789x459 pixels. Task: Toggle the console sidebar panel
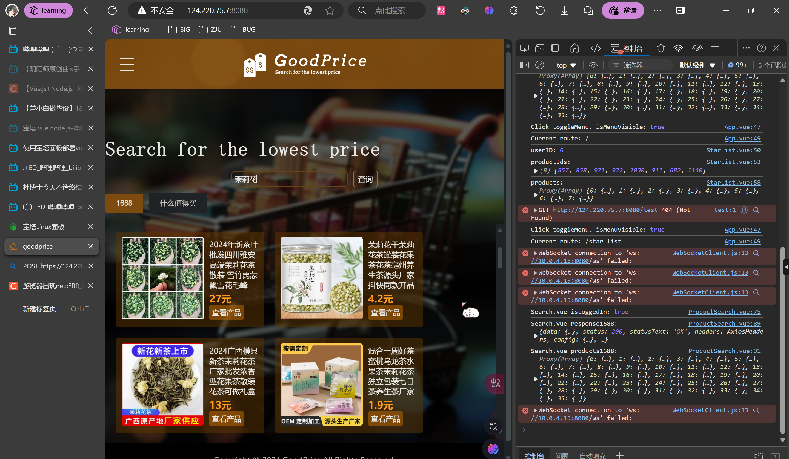coord(524,65)
